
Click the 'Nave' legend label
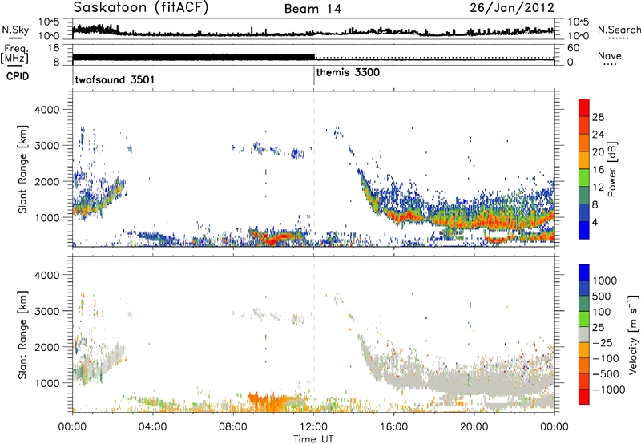[610, 55]
